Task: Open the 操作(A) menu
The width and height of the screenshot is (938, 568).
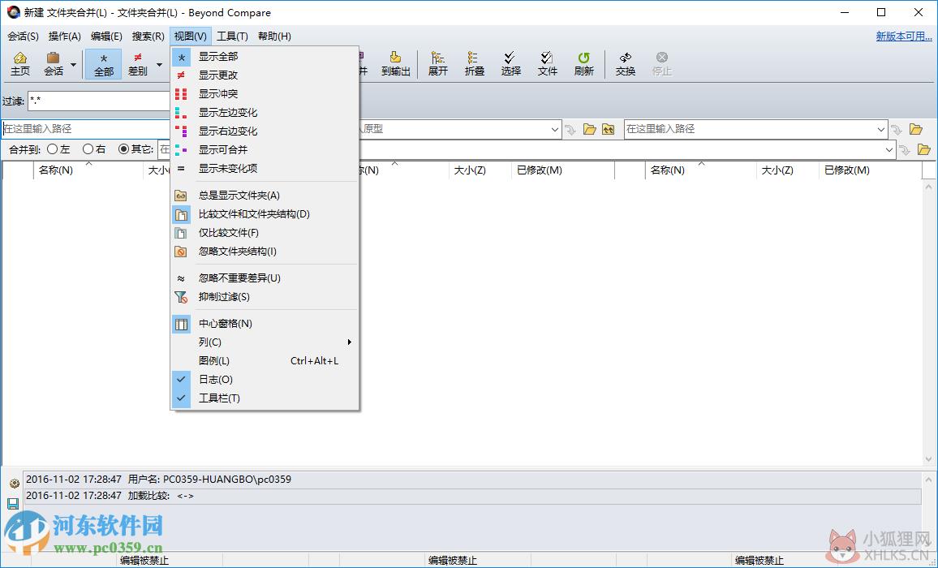Action: [65, 37]
